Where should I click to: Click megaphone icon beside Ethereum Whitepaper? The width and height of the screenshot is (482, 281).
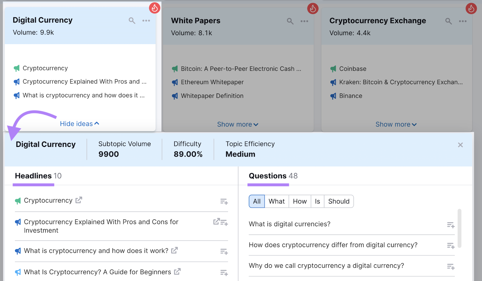click(x=175, y=82)
